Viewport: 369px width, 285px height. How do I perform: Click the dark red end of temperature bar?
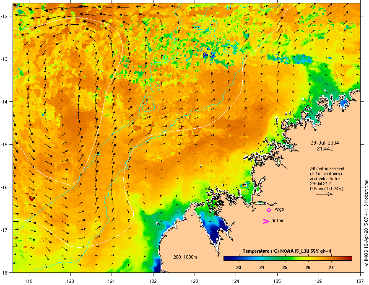[x=349, y=259]
